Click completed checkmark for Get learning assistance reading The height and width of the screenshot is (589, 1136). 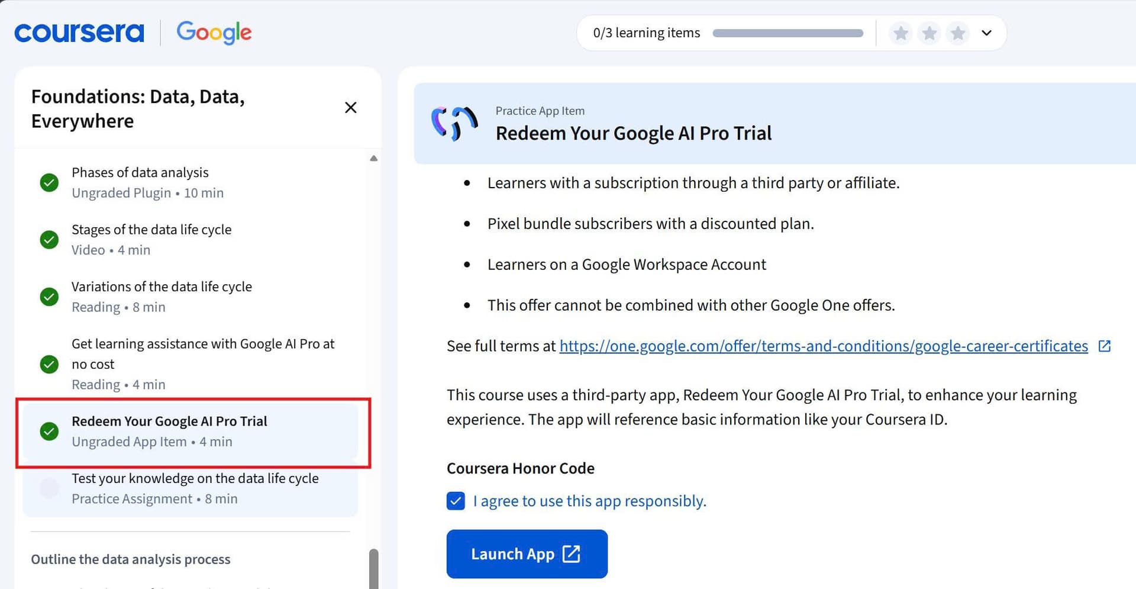click(x=49, y=364)
